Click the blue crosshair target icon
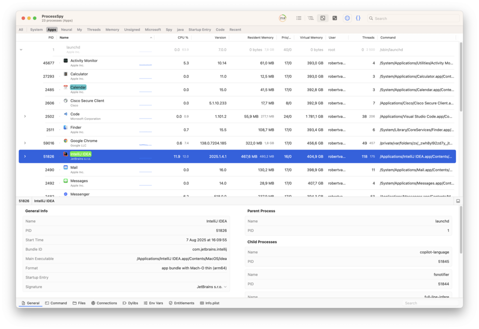479x329 pixels. click(x=347, y=18)
